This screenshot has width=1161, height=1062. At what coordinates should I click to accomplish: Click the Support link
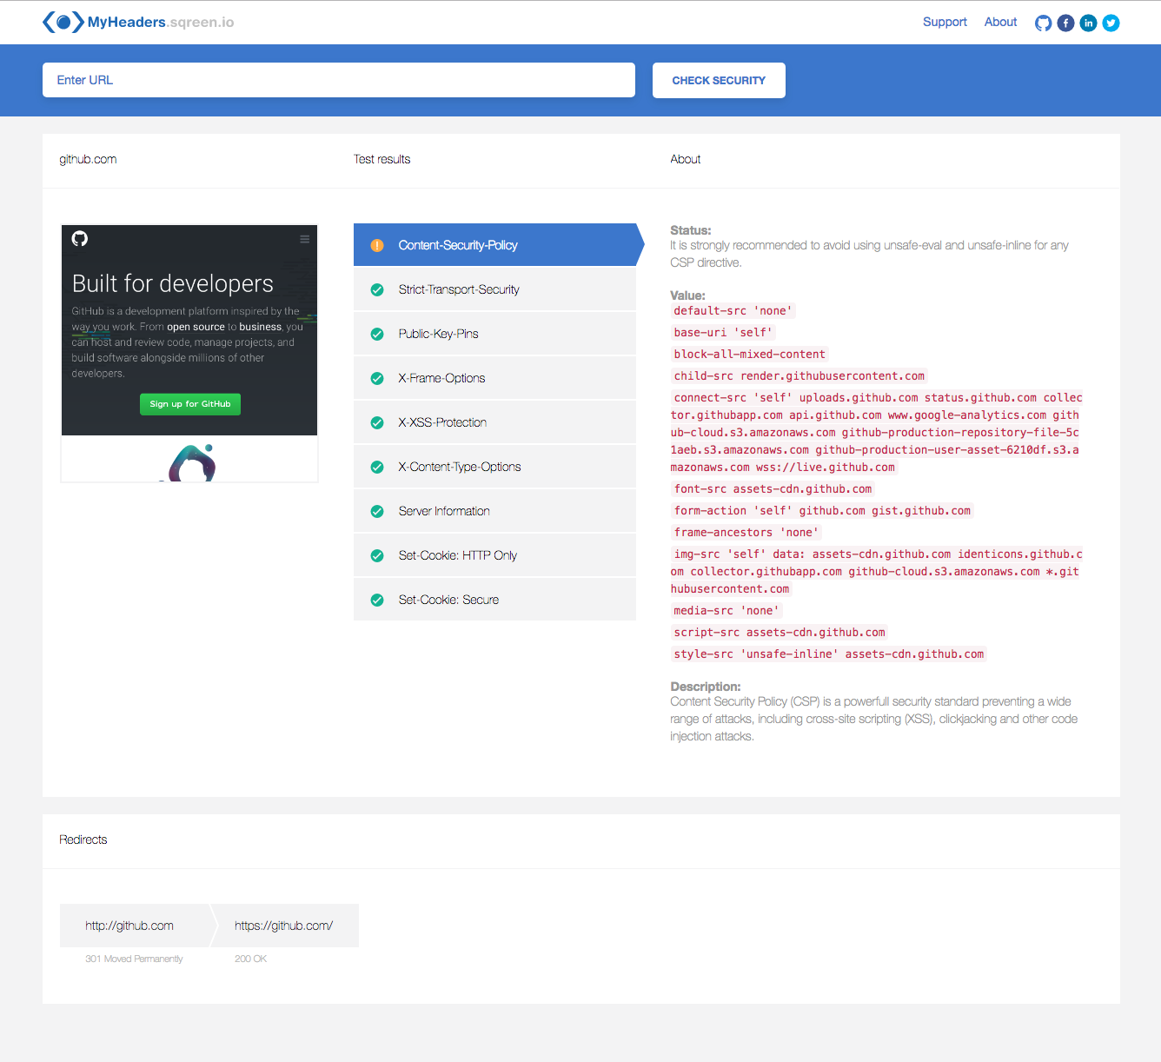tap(945, 23)
